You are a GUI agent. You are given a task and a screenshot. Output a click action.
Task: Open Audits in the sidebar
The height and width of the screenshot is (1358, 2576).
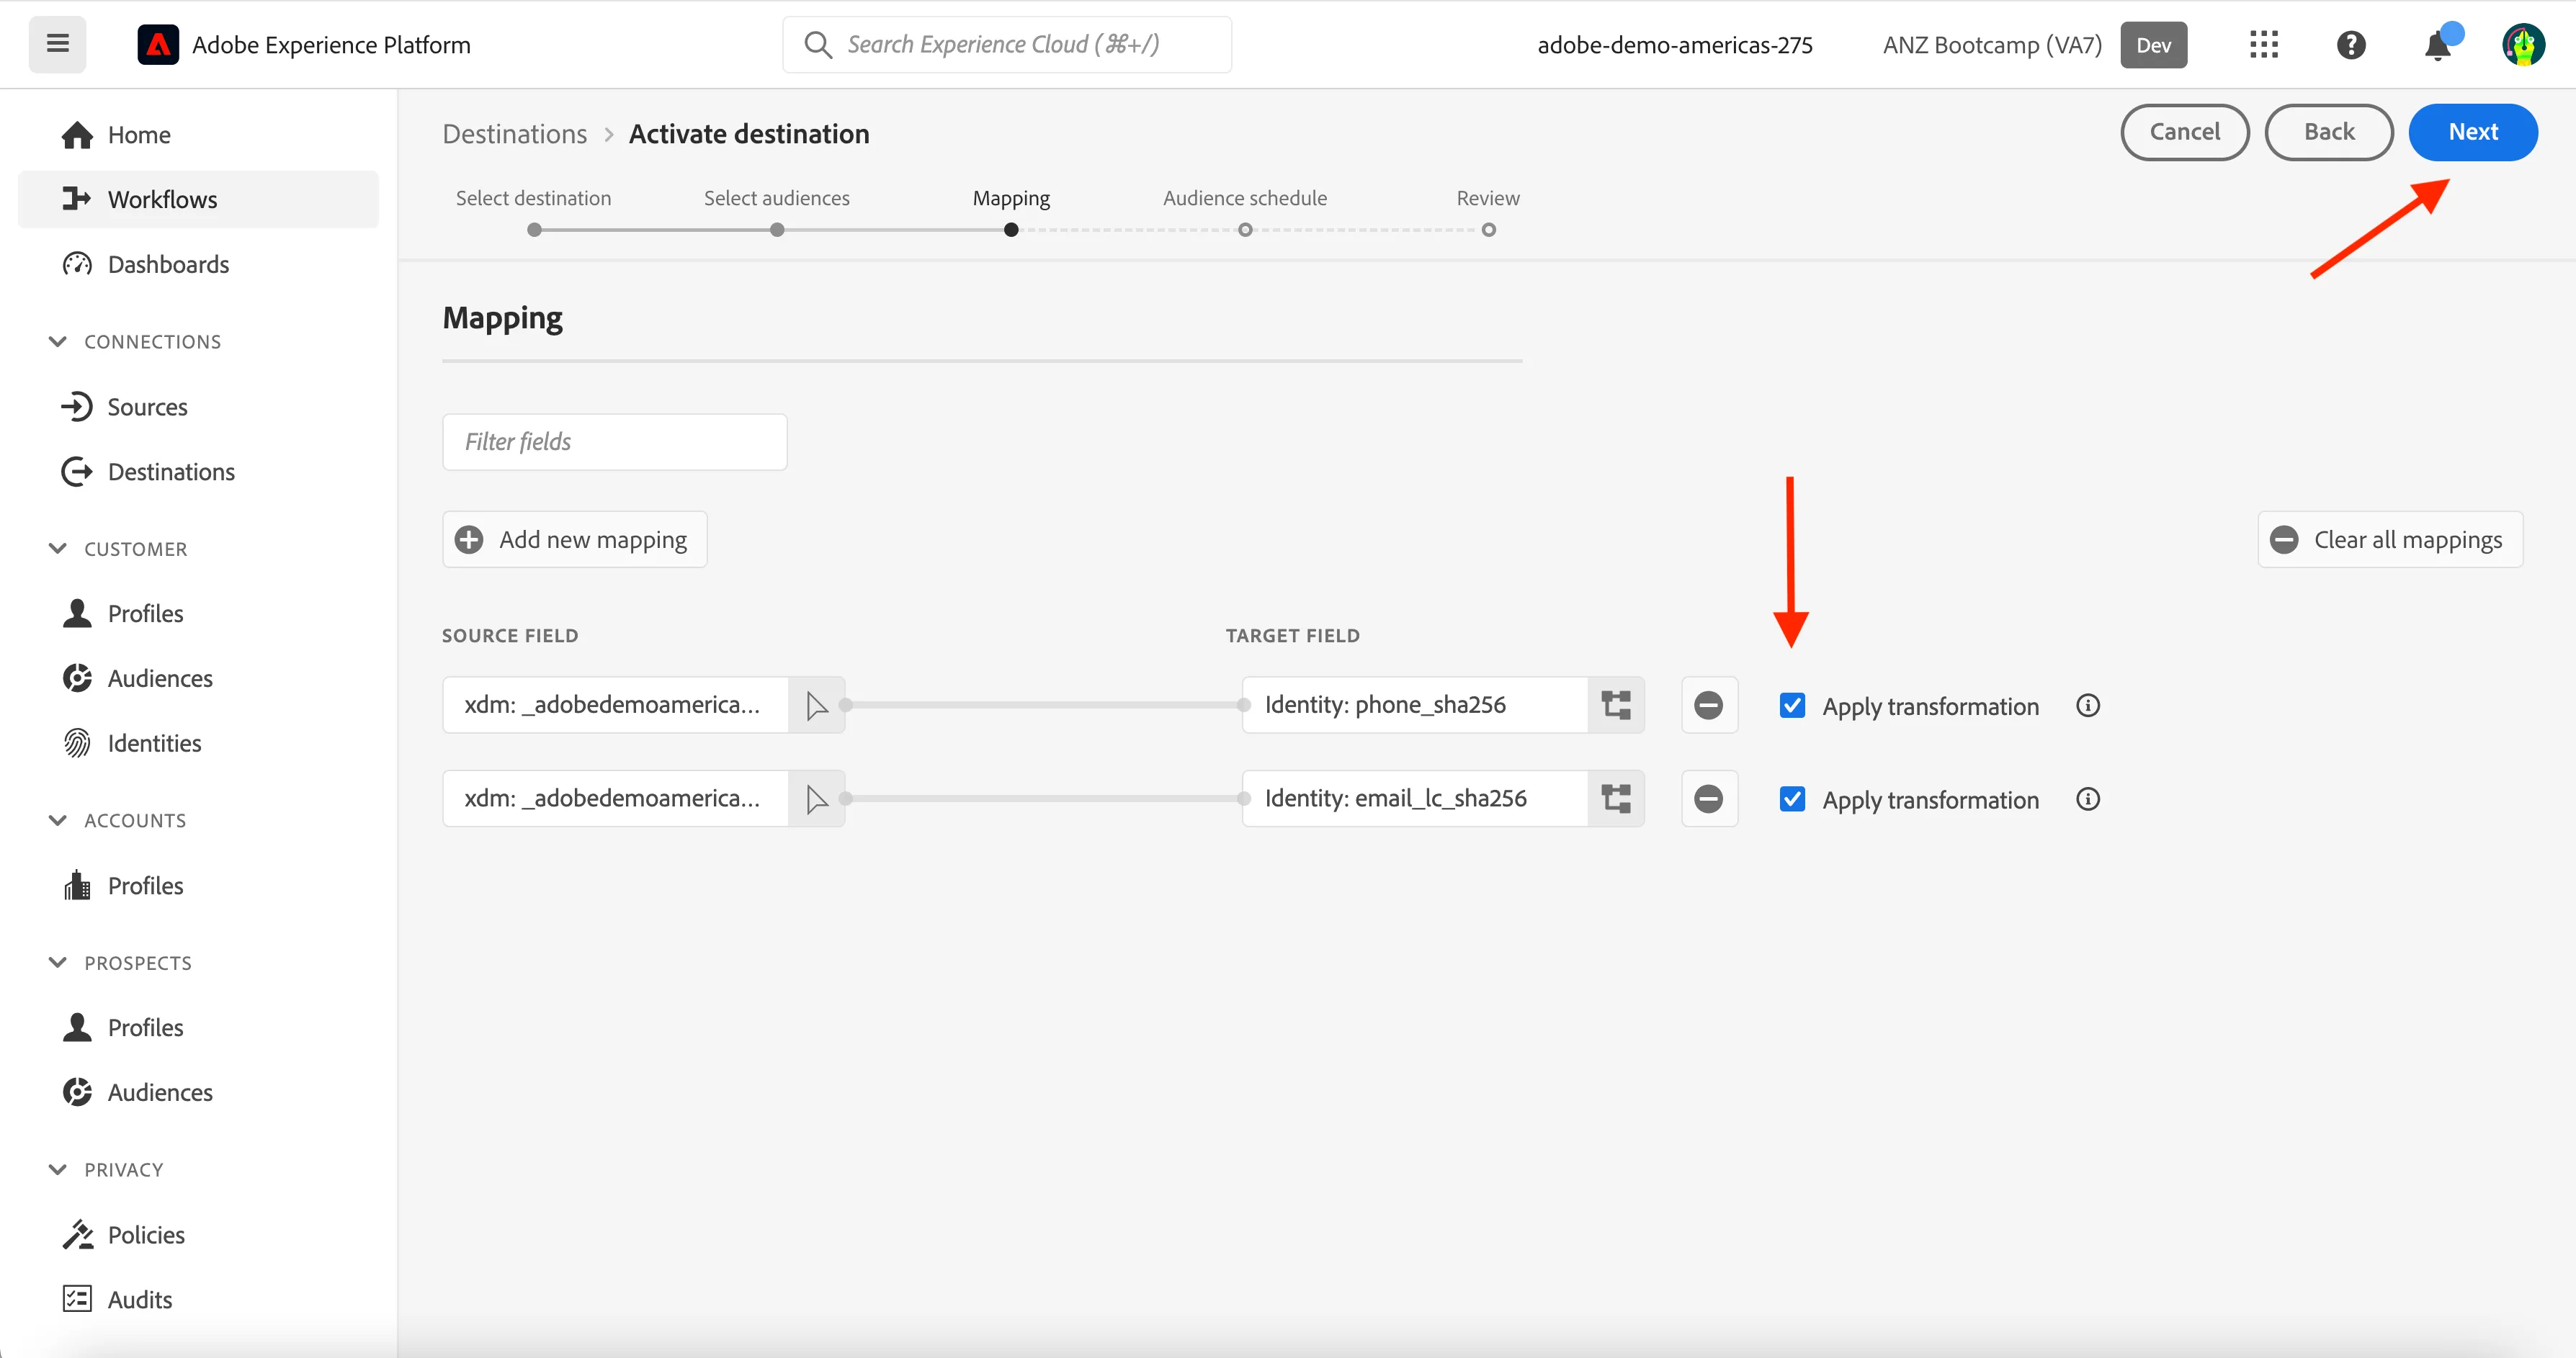140,1299
